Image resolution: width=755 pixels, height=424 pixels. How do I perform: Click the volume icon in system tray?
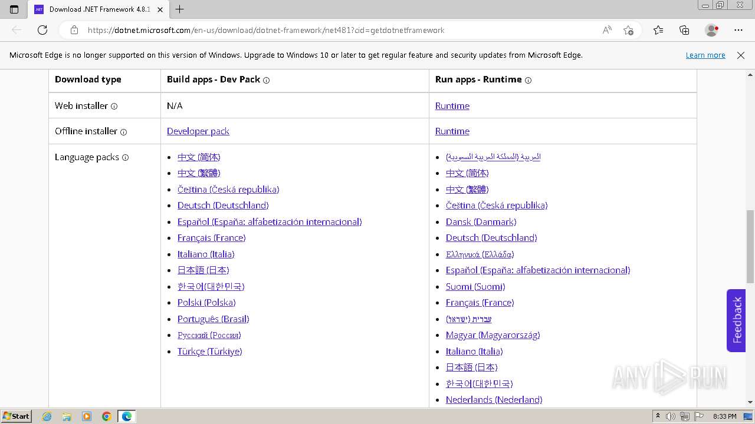[x=671, y=416]
